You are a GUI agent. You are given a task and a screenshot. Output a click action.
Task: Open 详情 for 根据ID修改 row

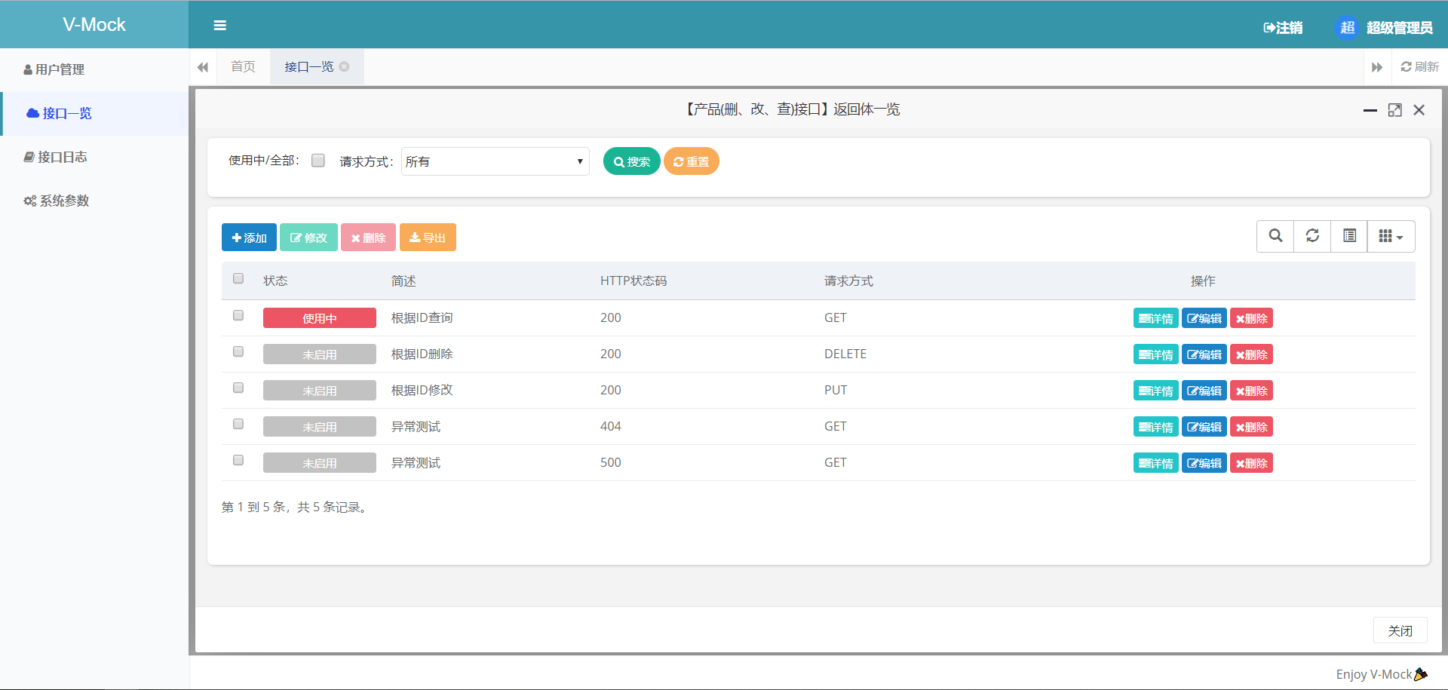coord(1156,391)
